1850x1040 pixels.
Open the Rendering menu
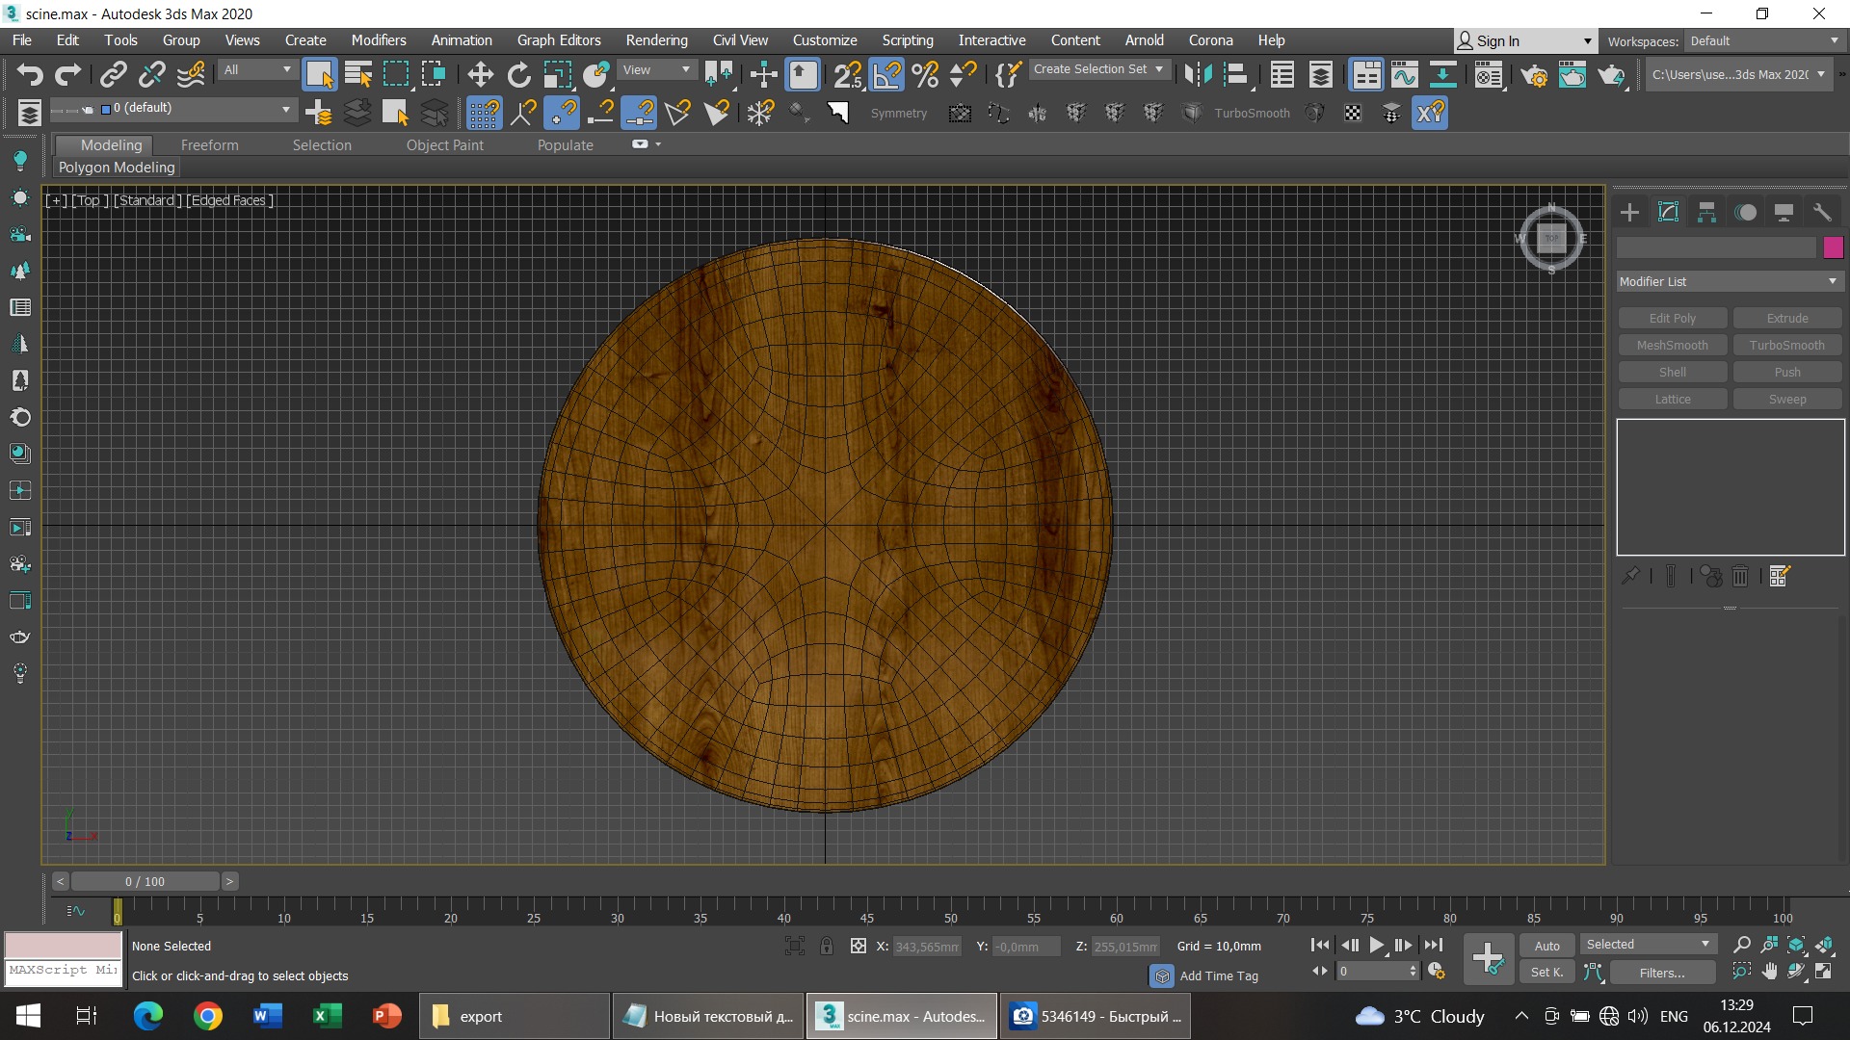pyautogui.click(x=656, y=40)
